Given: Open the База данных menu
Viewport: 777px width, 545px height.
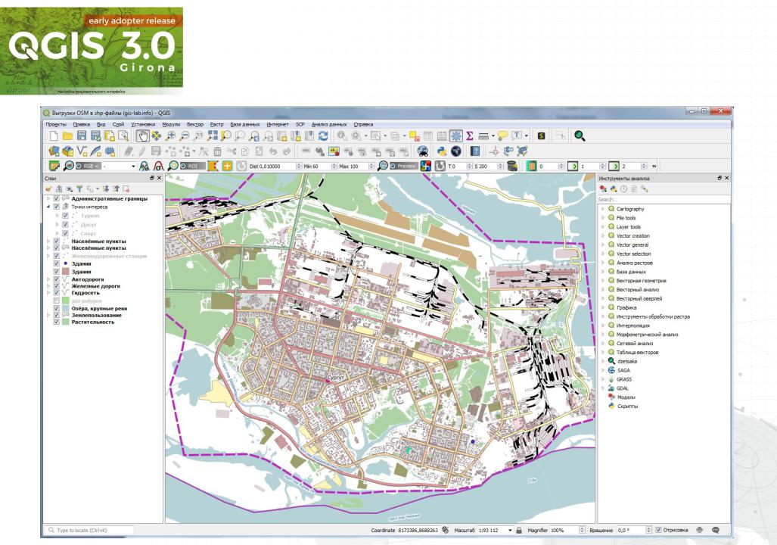Looking at the screenshot, I should (245, 124).
